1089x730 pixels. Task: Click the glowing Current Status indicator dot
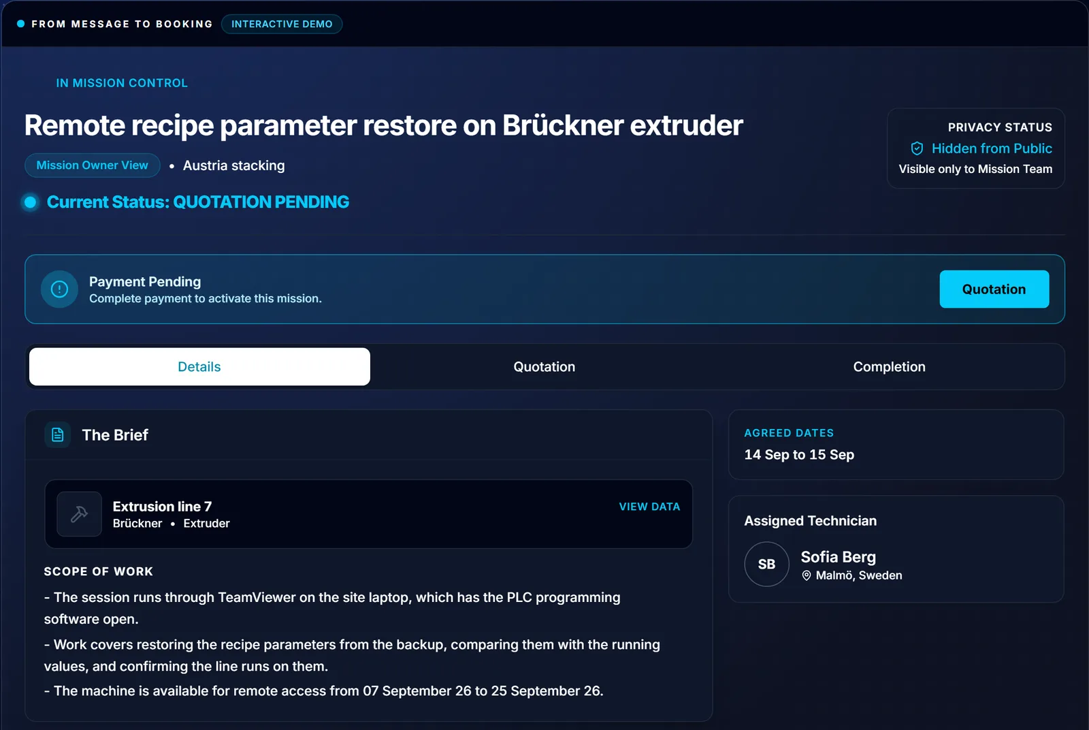click(x=30, y=202)
